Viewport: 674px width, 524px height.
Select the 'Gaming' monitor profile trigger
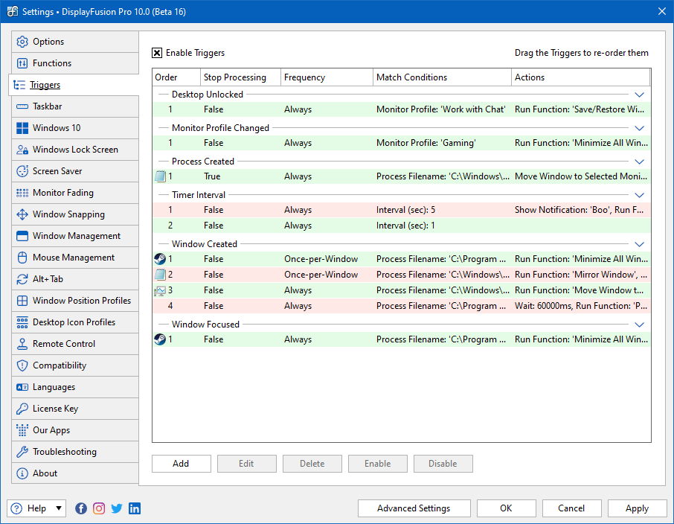pos(402,143)
